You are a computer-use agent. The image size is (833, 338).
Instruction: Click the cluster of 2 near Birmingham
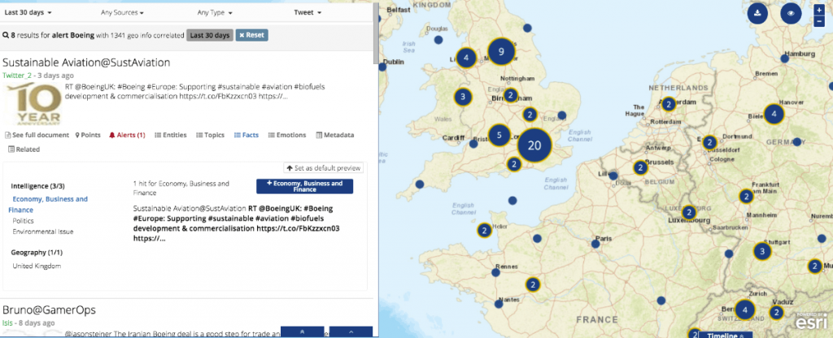510,96
